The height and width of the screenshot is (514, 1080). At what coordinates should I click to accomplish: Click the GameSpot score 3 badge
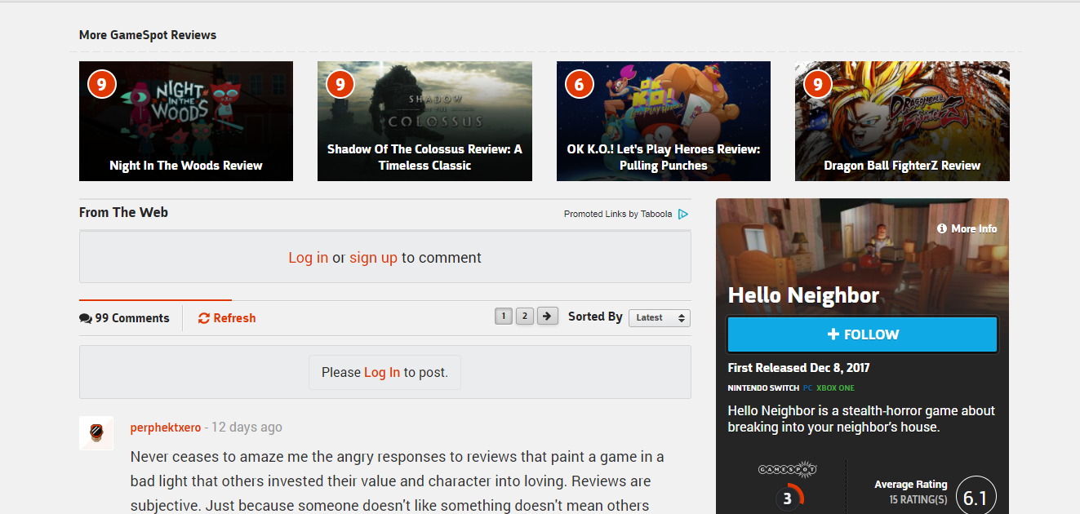coord(788,497)
